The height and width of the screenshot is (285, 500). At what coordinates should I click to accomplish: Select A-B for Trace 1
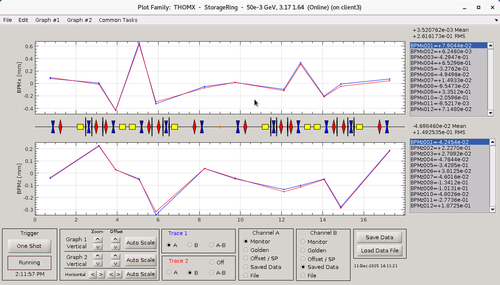click(x=212, y=245)
